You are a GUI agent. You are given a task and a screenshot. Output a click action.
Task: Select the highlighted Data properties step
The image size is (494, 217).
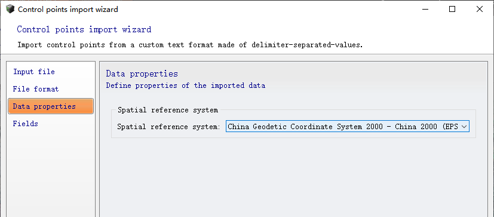51,106
